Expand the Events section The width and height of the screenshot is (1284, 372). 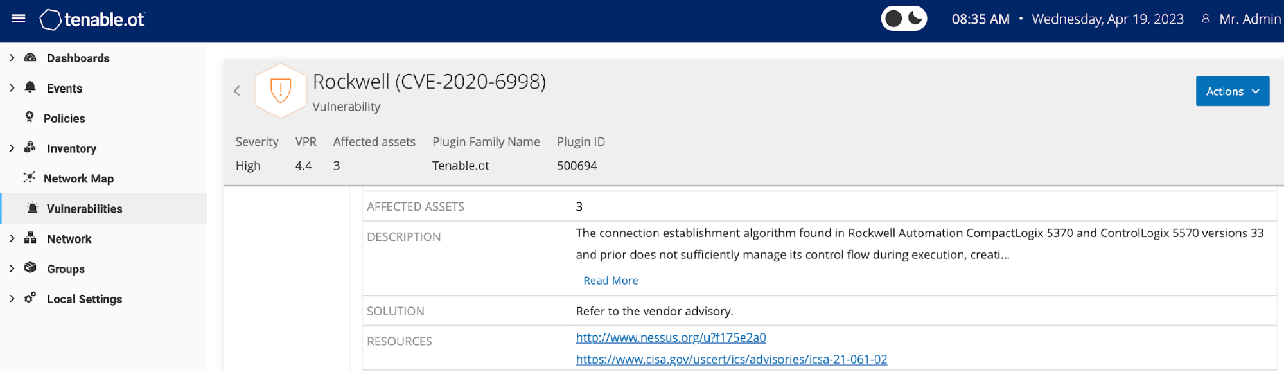[12, 88]
